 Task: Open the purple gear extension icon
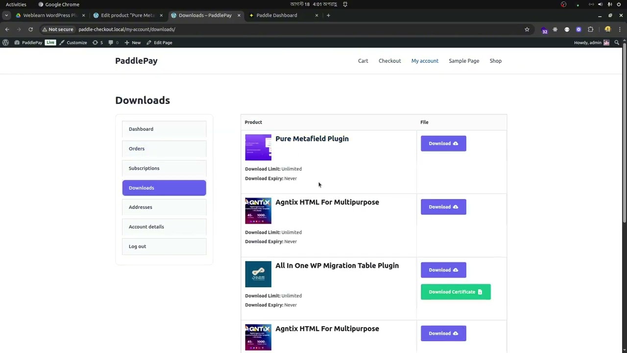click(x=579, y=29)
